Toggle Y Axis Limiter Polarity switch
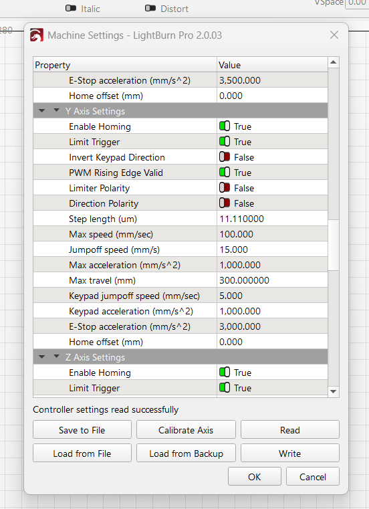Image resolution: width=369 pixels, height=509 pixels. coord(225,188)
